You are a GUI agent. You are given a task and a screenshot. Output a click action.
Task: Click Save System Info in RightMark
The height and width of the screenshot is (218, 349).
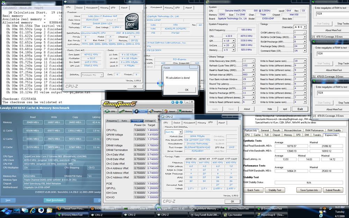pyautogui.click(x=309, y=190)
